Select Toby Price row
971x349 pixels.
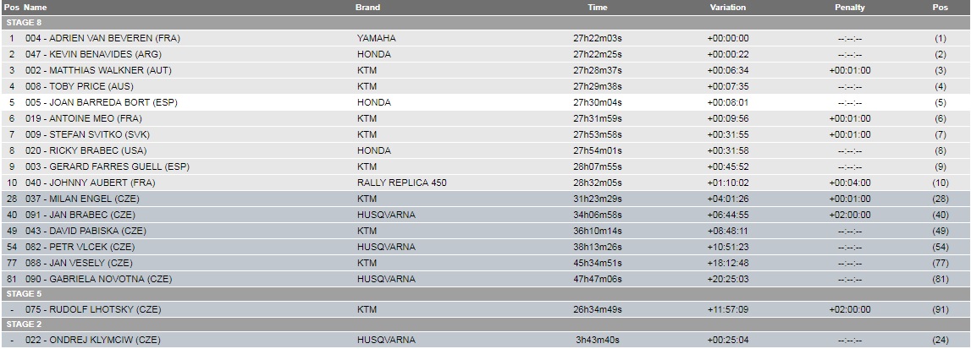click(x=486, y=86)
